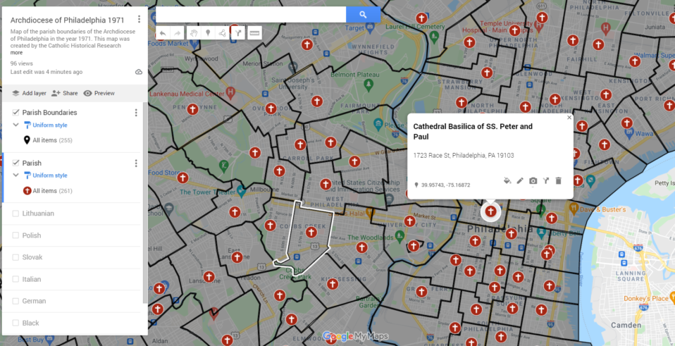Image resolution: width=675 pixels, height=346 pixels.
Task: Click All items (255) in Parish Boundaries
Action: coord(53,140)
